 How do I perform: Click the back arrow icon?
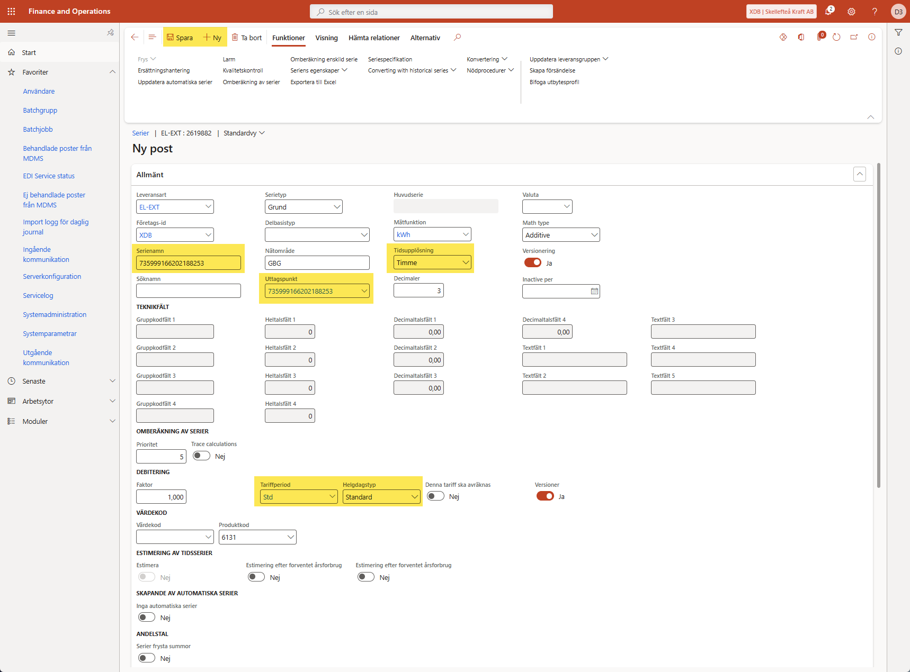(x=135, y=37)
